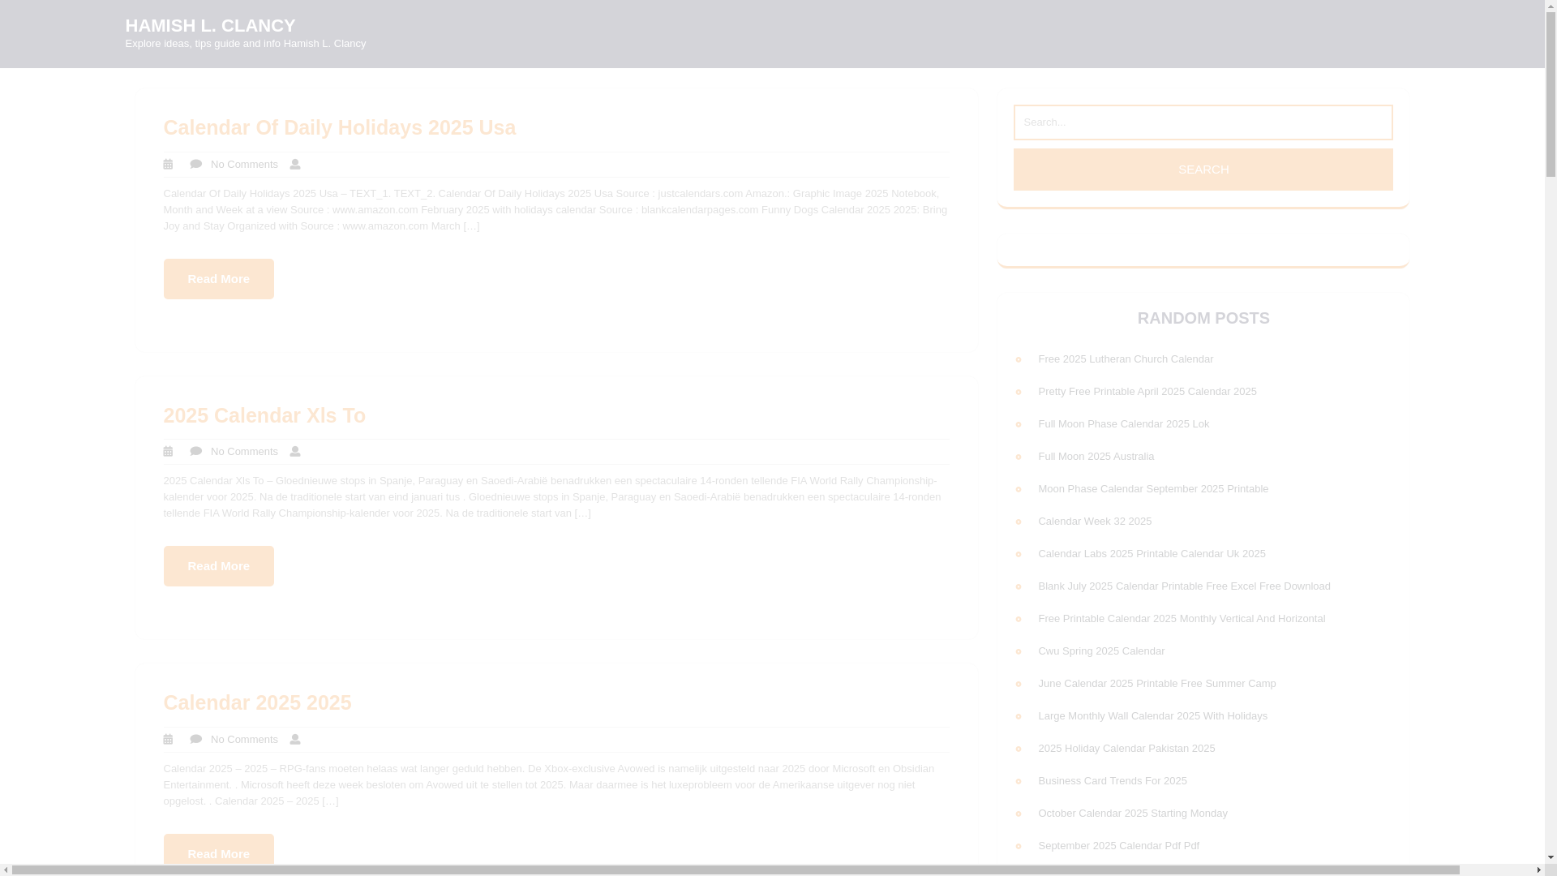Open No Comments link under 2025 Calendar Xls To
The height and width of the screenshot is (876, 1557).
click(244, 452)
